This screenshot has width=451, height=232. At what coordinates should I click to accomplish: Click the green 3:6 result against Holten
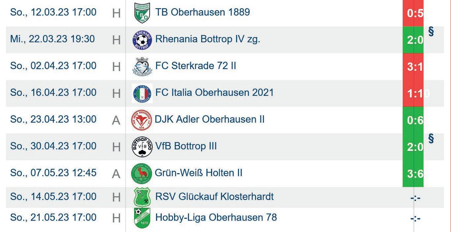click(x=413, y=174)
